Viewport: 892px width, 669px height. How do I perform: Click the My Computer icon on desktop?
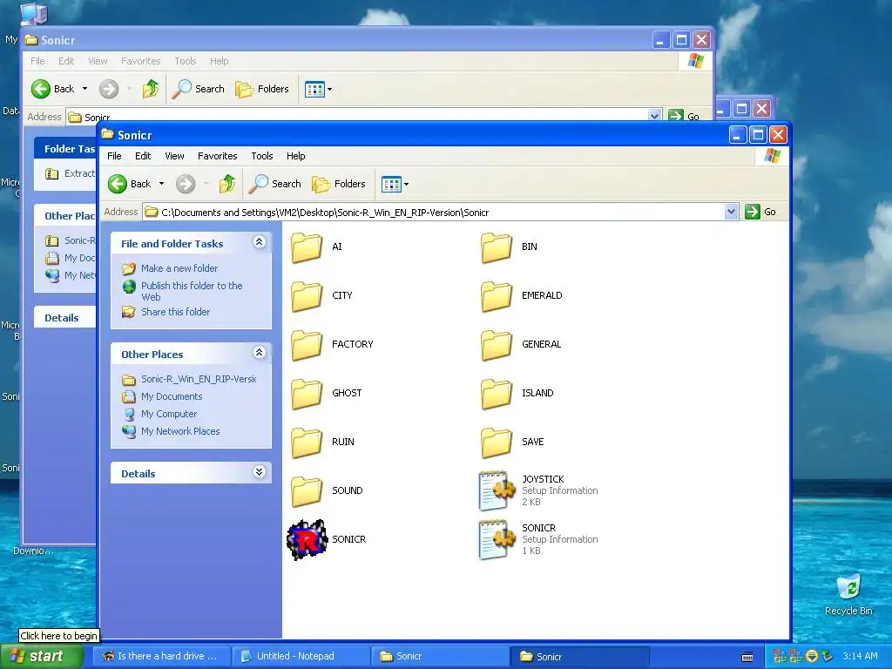(34, 14)
